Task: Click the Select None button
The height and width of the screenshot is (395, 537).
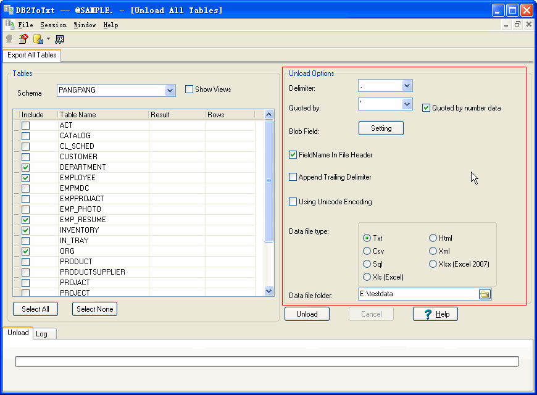Action: point(94,309)
